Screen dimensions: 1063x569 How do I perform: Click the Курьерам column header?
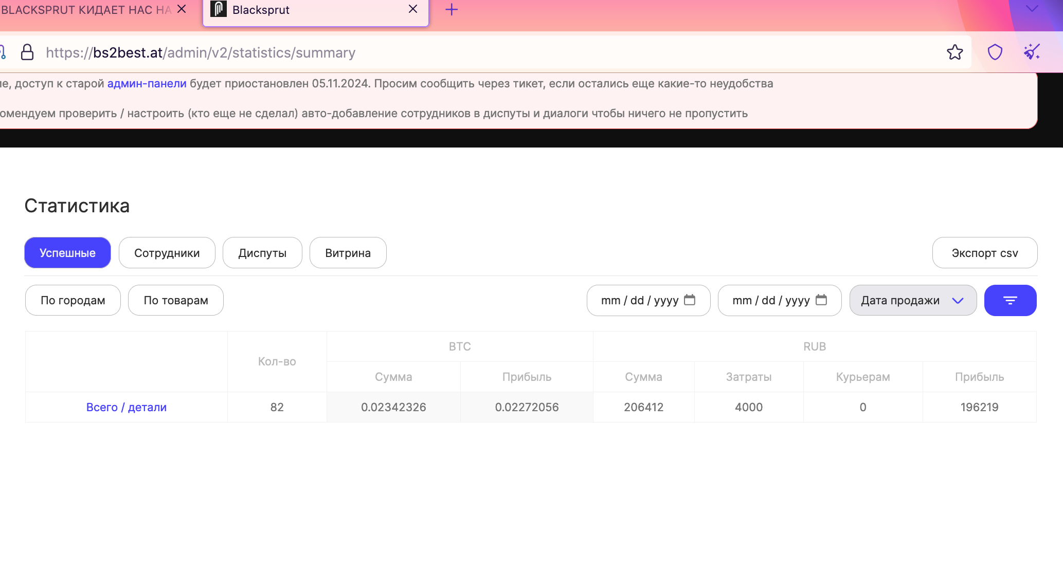pyautogui.click(x=863, y=377)
